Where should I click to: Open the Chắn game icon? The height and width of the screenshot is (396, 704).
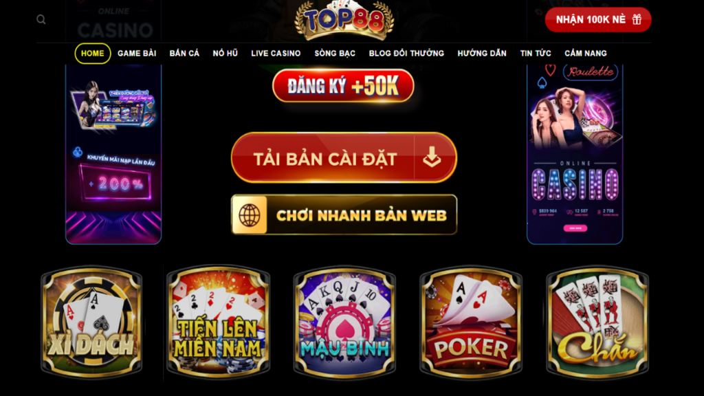coord(597,322)
